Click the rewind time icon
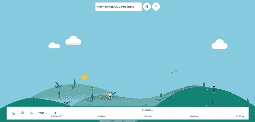255x122 pixels. [23, 113]
